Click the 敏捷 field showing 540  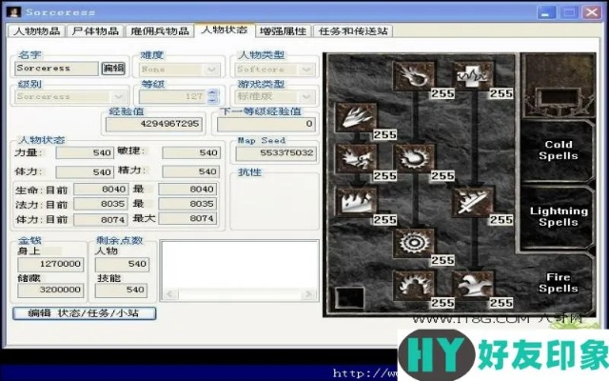point(191,152)
